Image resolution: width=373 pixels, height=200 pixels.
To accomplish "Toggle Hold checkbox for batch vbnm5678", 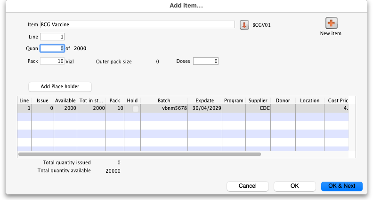I will pos(136,109).
